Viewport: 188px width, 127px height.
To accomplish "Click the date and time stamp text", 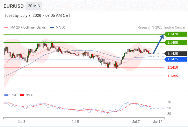I will [37, 16].
